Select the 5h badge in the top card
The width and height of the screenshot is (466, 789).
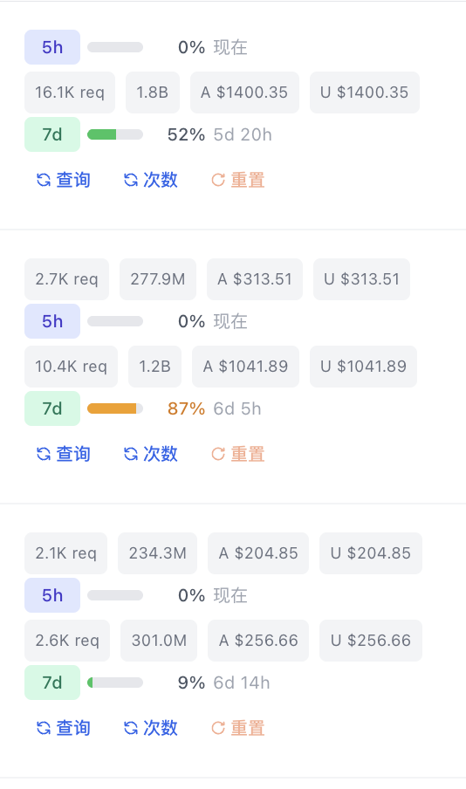(x=52, y=47)
